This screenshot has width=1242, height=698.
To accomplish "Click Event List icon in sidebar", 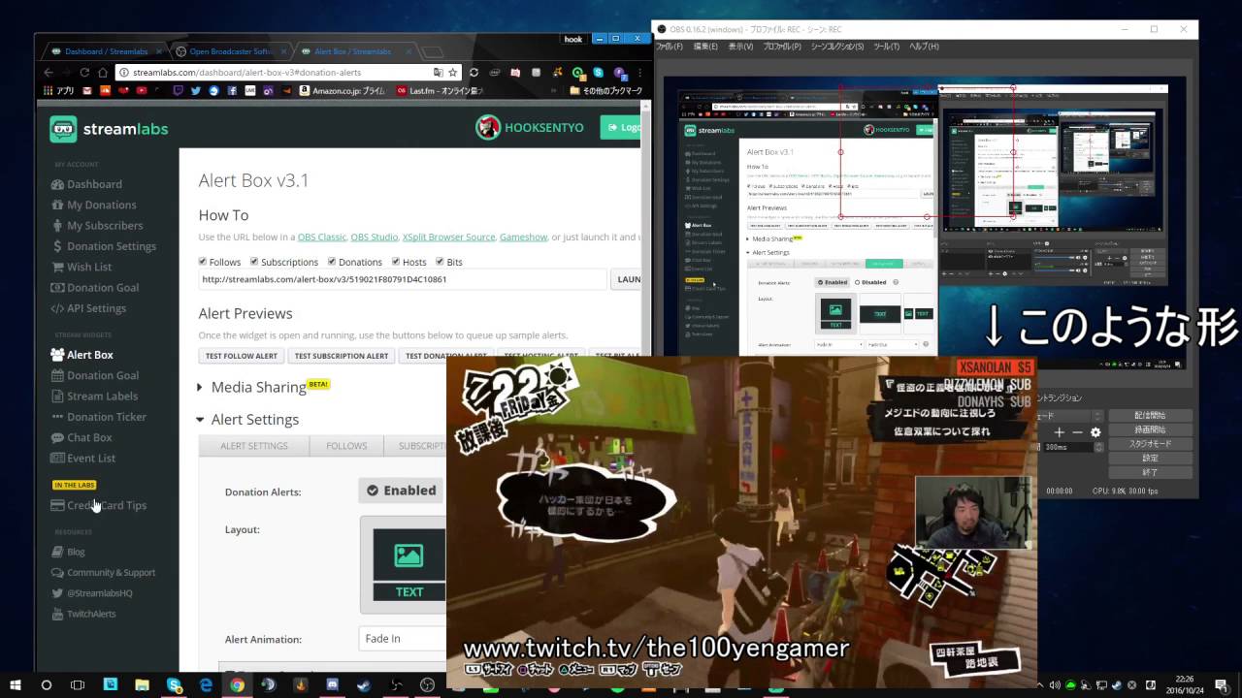I will 58,458.
